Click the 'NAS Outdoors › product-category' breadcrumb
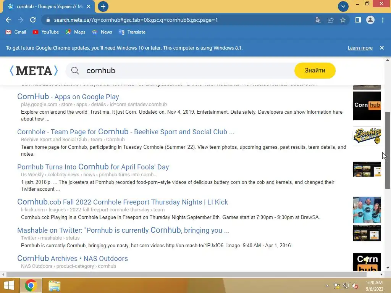391x293 pixels. click(69, 266)
